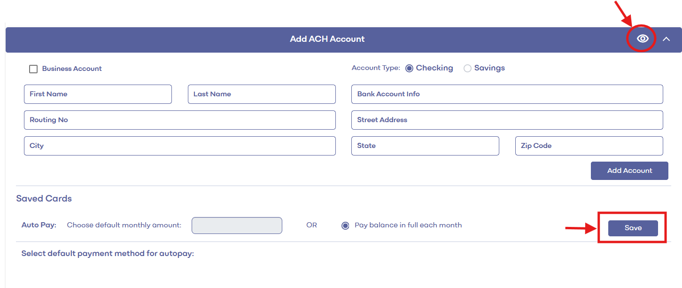Save the Auto Pay settings
The image size is (682, 288).
[633, 228]
